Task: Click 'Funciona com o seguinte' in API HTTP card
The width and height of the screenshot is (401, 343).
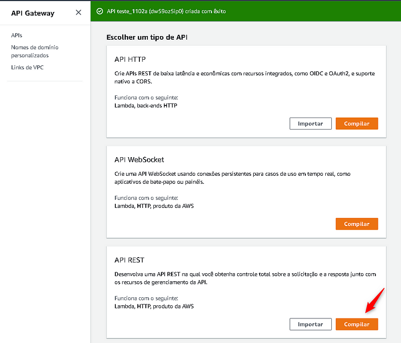Action: click(x=146, y=97)
